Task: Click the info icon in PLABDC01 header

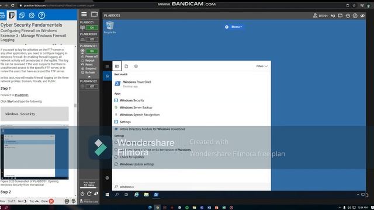Action: (355, 16)
